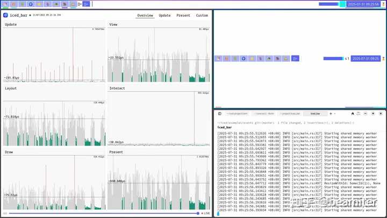The height and width of the screenshot is (218, 387).
Task: Open the dropdown arrow next to new tab plus
Action: click(x=335, y=114)
